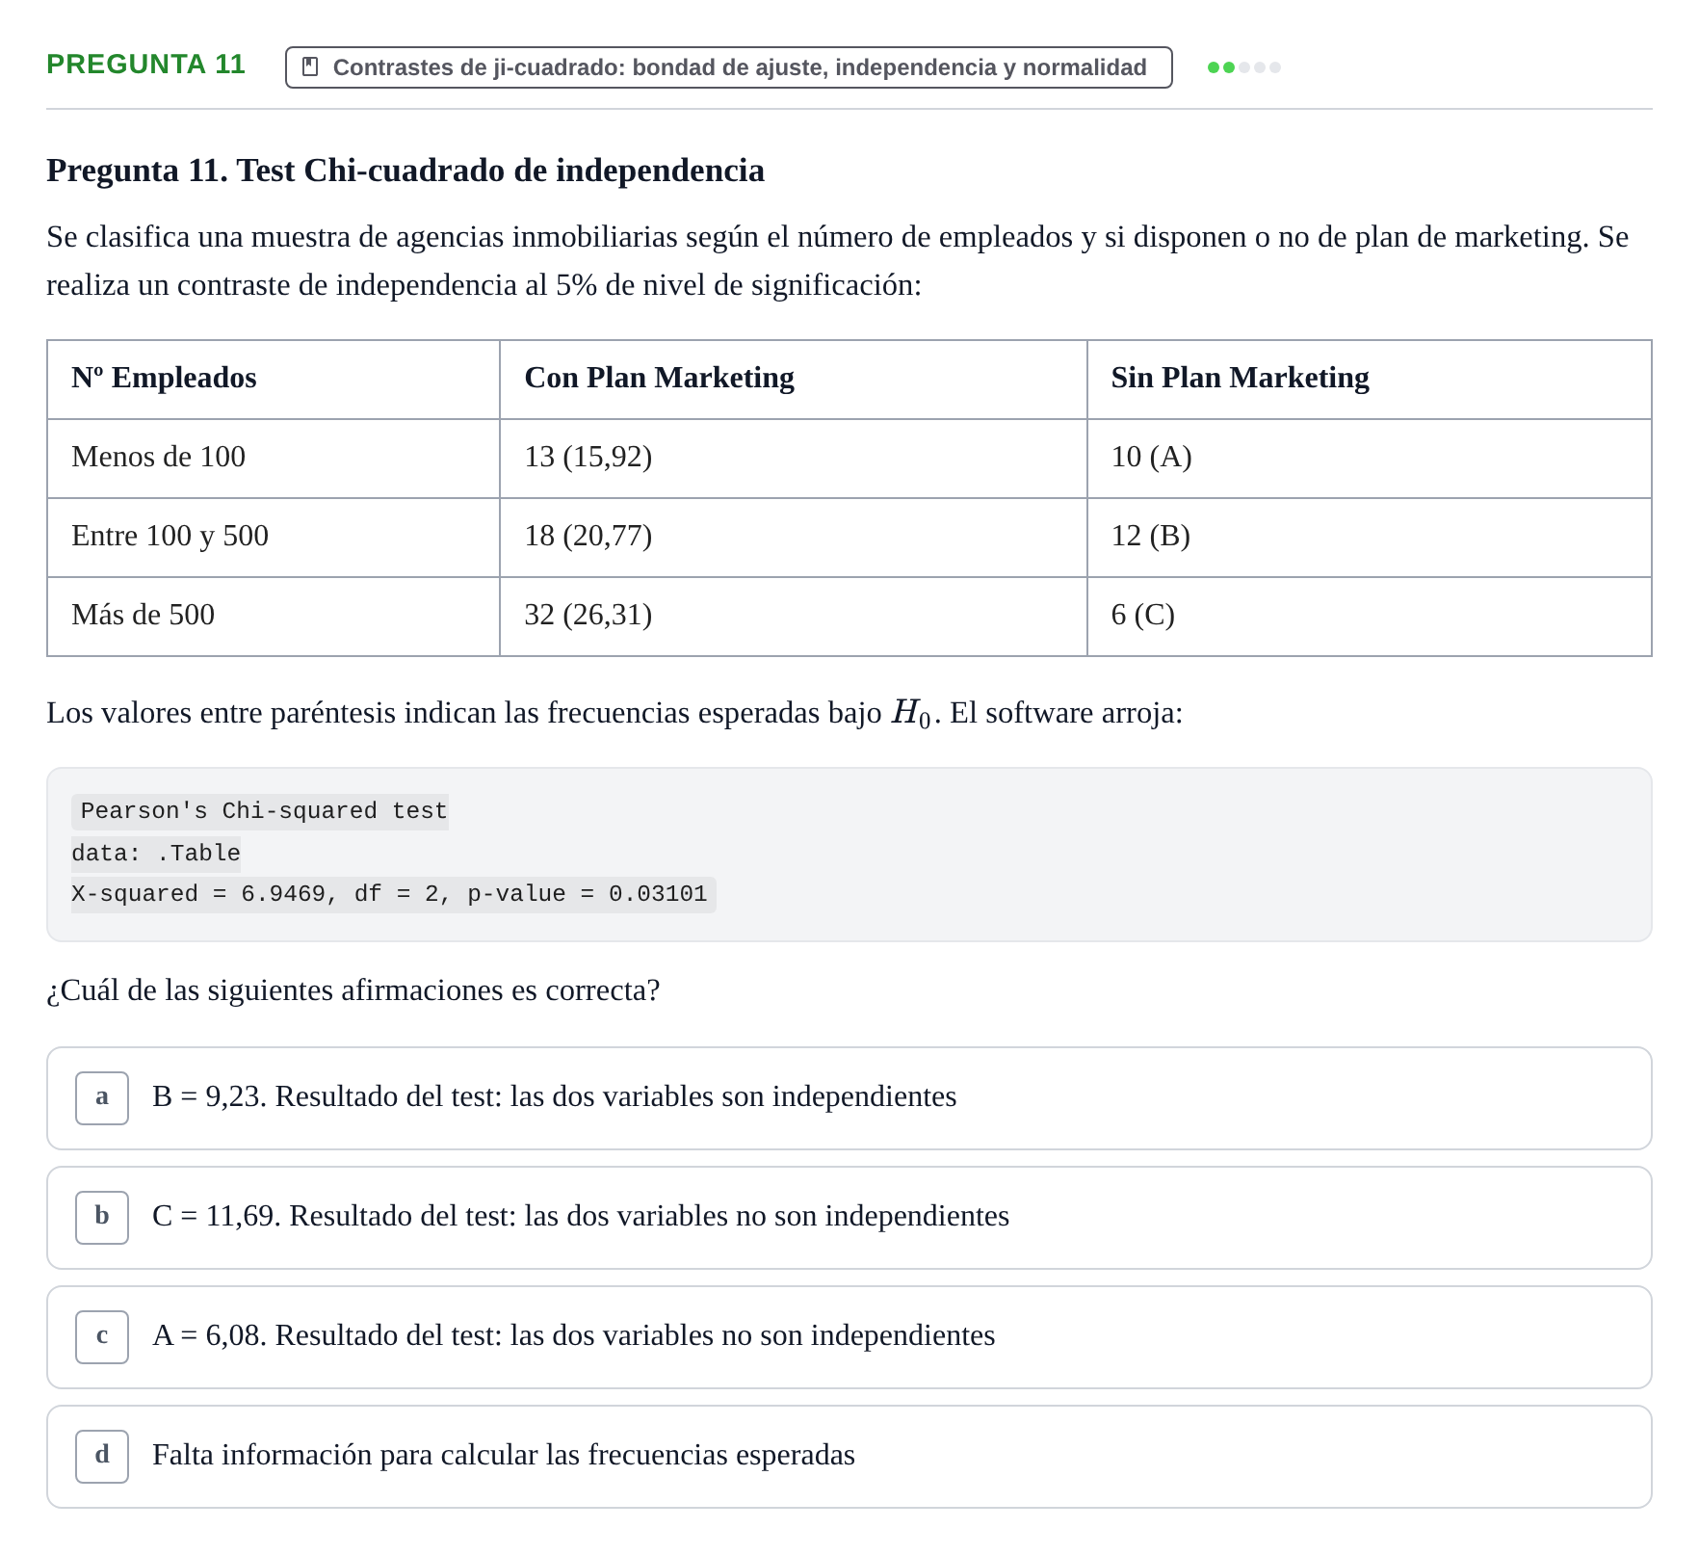Click the book icon in the topic tag
The width and height of the screenshot is (1699, 1555).
(310, 66)
